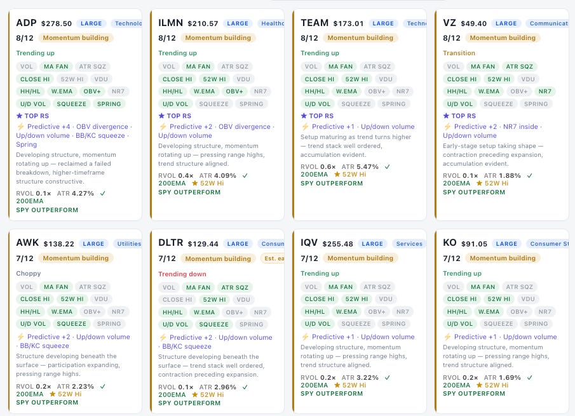This screenshot has height=416, width=575.
Task: Select the OBV+ chip on ILMN card
Action: [234, 91]
